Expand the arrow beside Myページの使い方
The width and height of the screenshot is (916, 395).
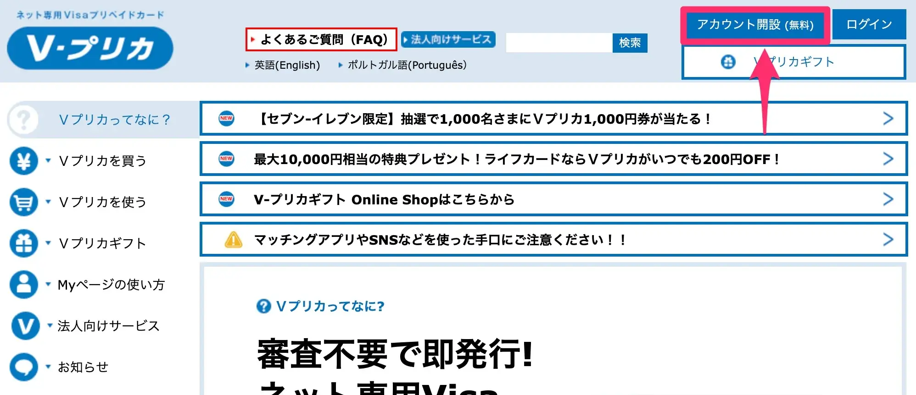coord(48,284)
